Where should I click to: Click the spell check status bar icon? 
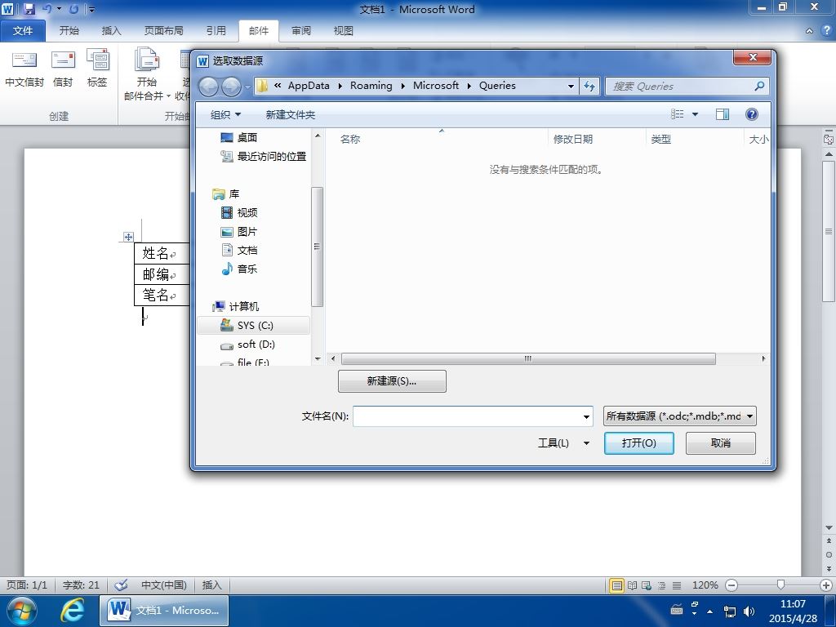(122, 585)
